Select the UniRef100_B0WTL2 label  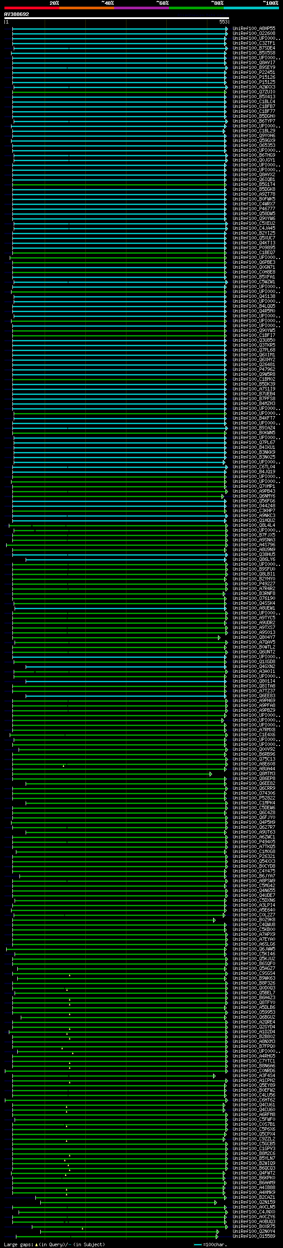point(254,647)
